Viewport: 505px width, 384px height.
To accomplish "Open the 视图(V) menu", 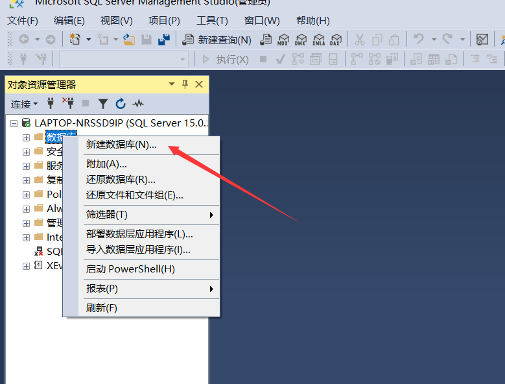I will 117,21.
